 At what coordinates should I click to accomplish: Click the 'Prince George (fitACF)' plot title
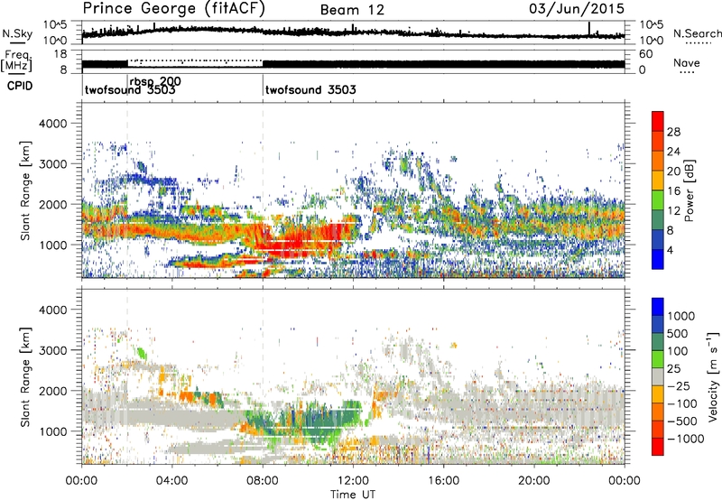point(173,9)
